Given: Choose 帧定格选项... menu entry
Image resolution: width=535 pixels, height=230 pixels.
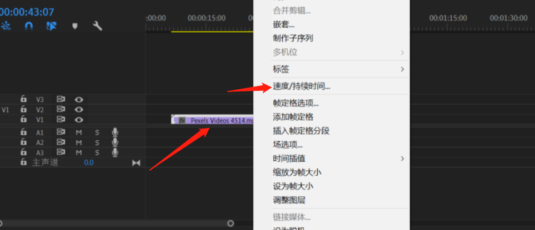Looking at the screenshot, I should pos(296,103).
